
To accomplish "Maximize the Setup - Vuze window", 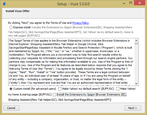I will [x=131, y=3].
